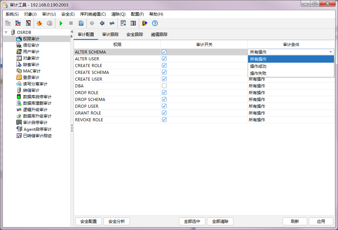The image size is (338, 230).
Task: Collapse the OSRDB tree node
Action: coord(6,32)
